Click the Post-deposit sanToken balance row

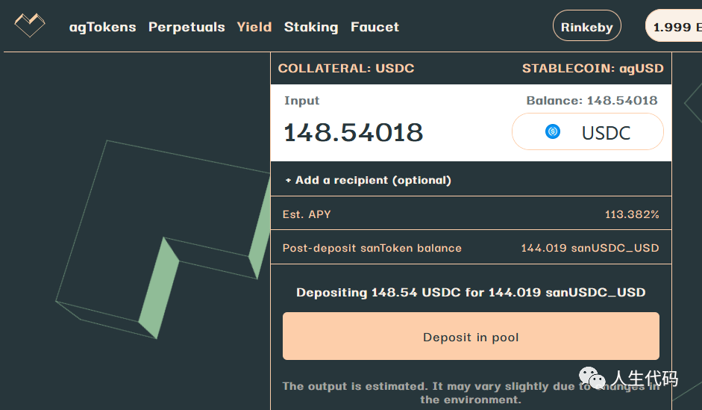tap(471, 247)
